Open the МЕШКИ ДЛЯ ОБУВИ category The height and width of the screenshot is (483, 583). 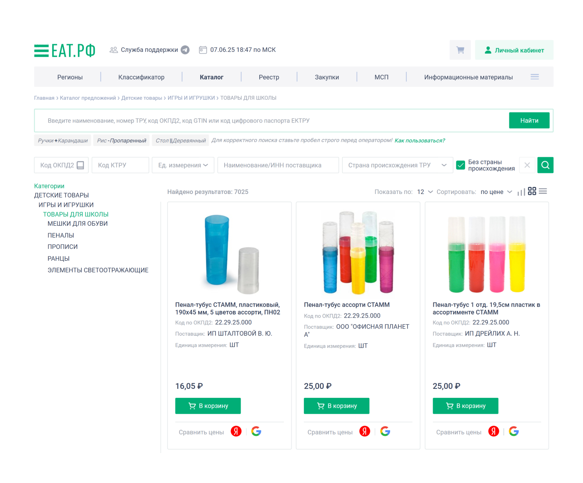(x=78, y=224)
